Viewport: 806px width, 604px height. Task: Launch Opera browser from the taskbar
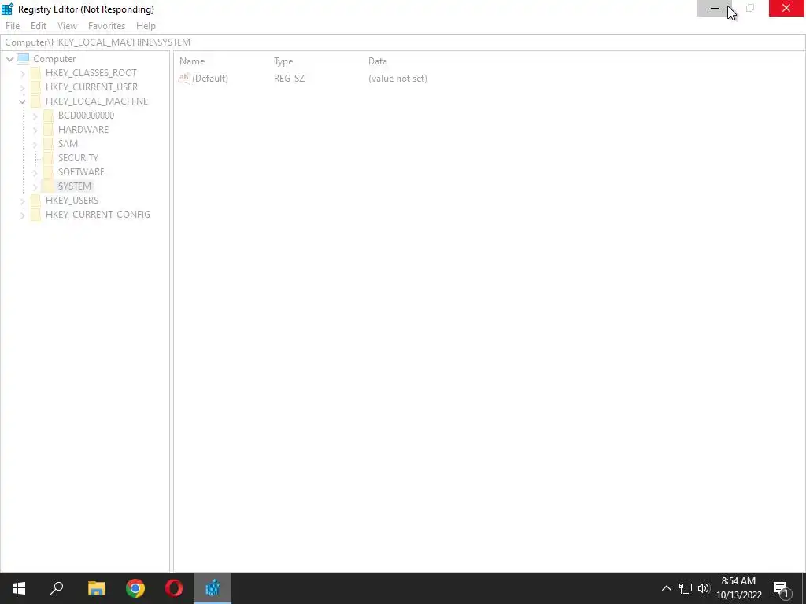tap(174, 588)
